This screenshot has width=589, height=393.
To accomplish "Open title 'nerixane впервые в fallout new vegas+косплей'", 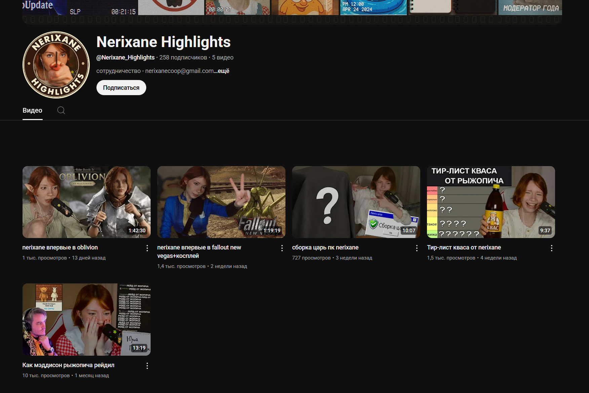I will point(199,251).
